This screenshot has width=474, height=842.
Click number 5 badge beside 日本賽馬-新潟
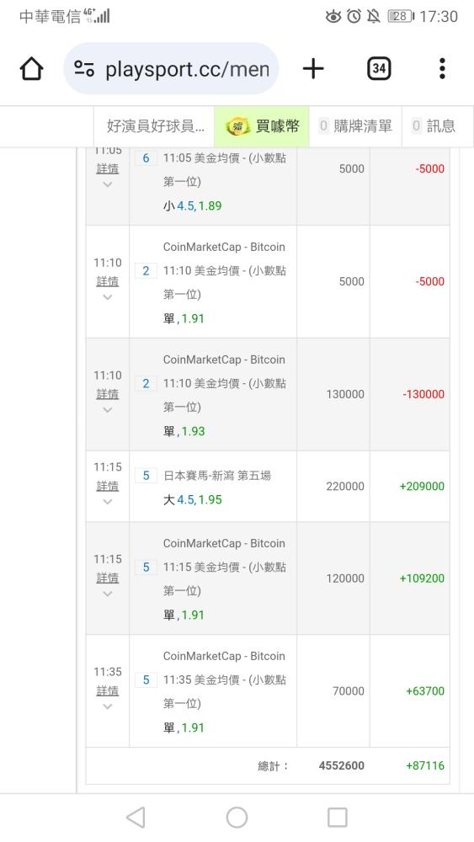146,475
